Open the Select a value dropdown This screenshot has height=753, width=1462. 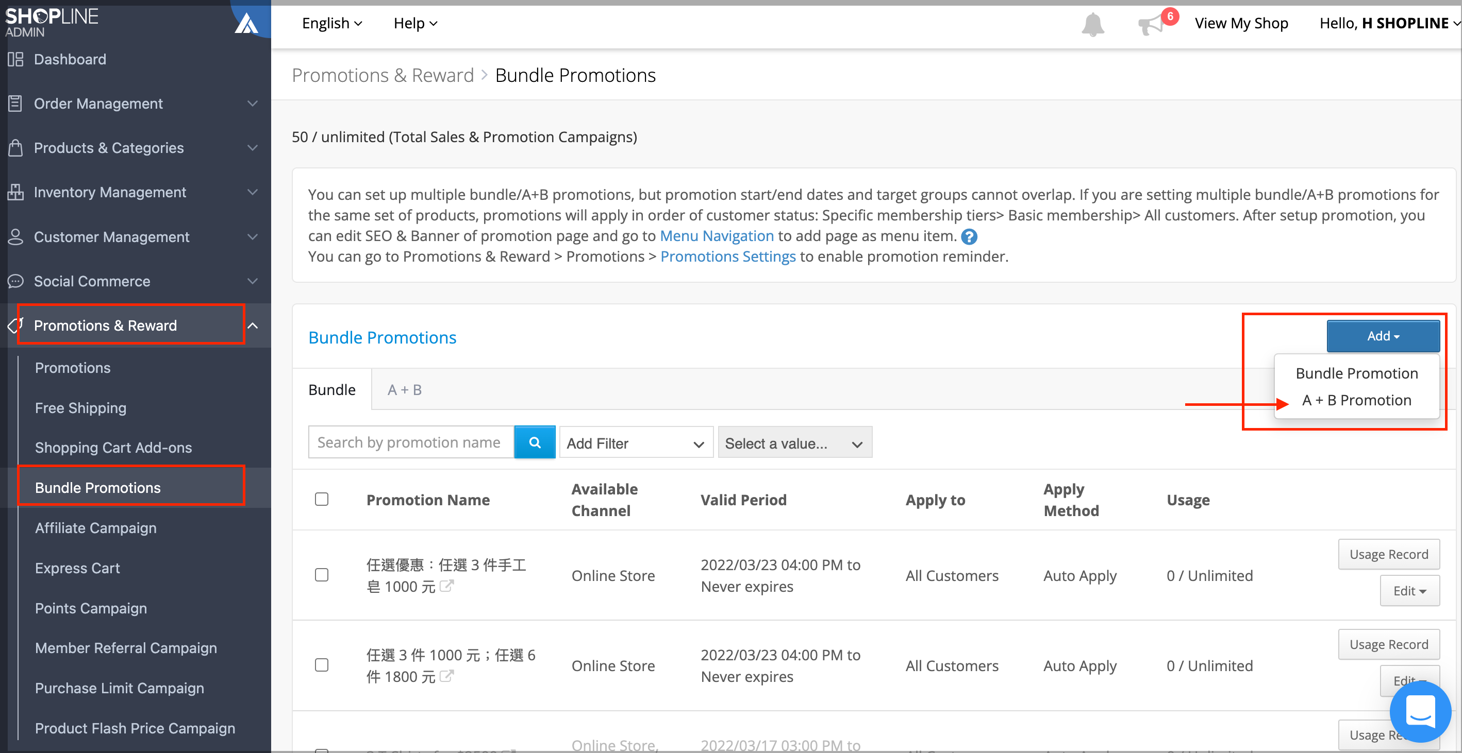(794, 443)
